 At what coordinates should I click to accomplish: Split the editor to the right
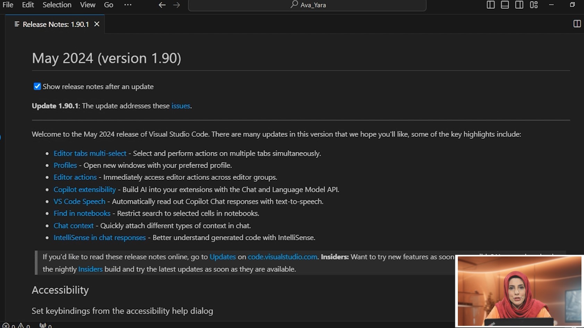pyautogui.click(x=577, y=24)
